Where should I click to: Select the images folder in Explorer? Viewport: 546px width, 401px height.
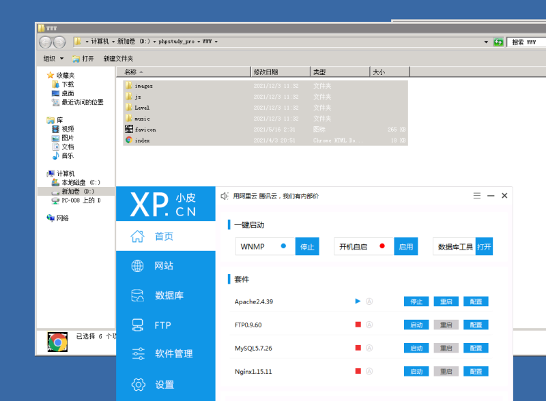[x=265, y=86]
